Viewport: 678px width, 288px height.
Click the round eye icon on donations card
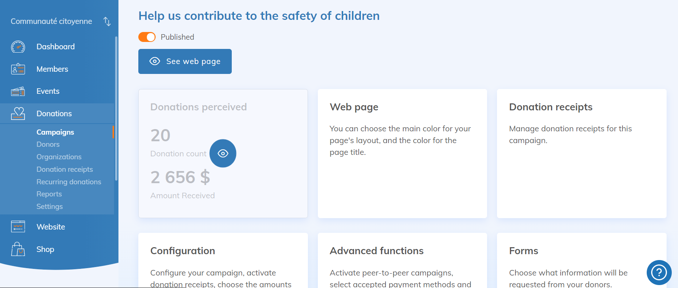click(x=223, y=153)
